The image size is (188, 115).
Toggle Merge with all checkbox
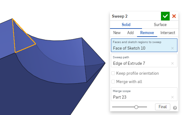pos(113,82)
